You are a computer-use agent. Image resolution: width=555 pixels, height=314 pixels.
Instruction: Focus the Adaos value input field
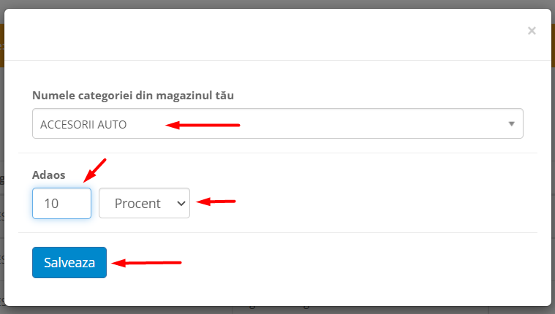coord(61,203)
